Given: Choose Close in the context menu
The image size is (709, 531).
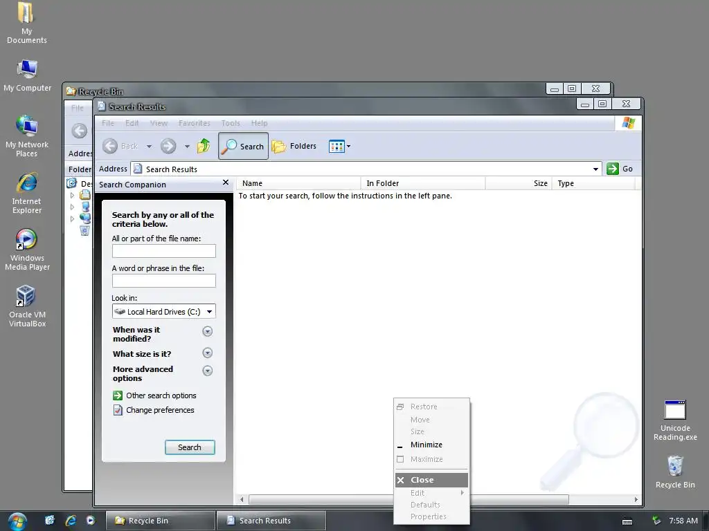Looking at the screenshot, I should pyautogui.click(x=432, y=480).
